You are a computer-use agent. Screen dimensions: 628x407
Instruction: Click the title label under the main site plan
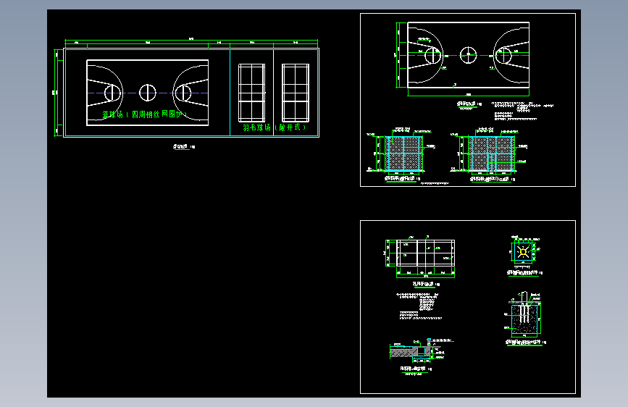[184, 146]
